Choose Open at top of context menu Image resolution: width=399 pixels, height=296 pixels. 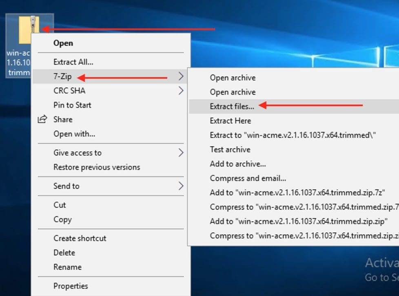pos(63,43)
